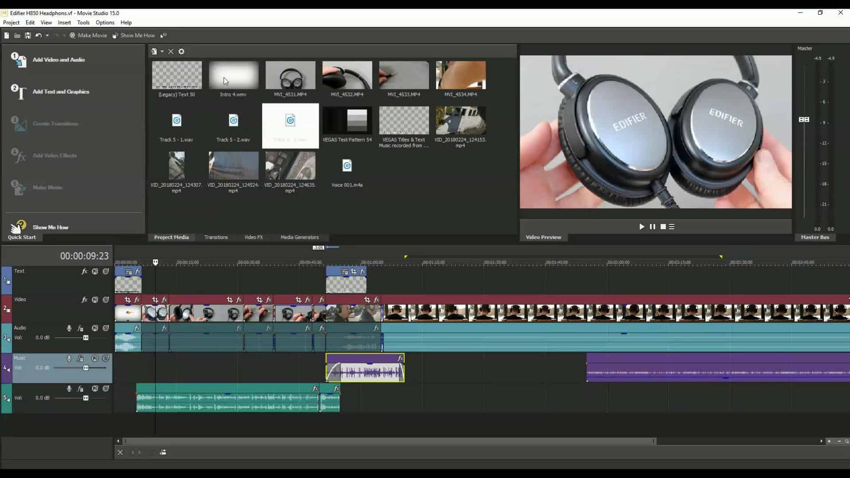
Task: Mute track 5
Action: click(95, 389)
